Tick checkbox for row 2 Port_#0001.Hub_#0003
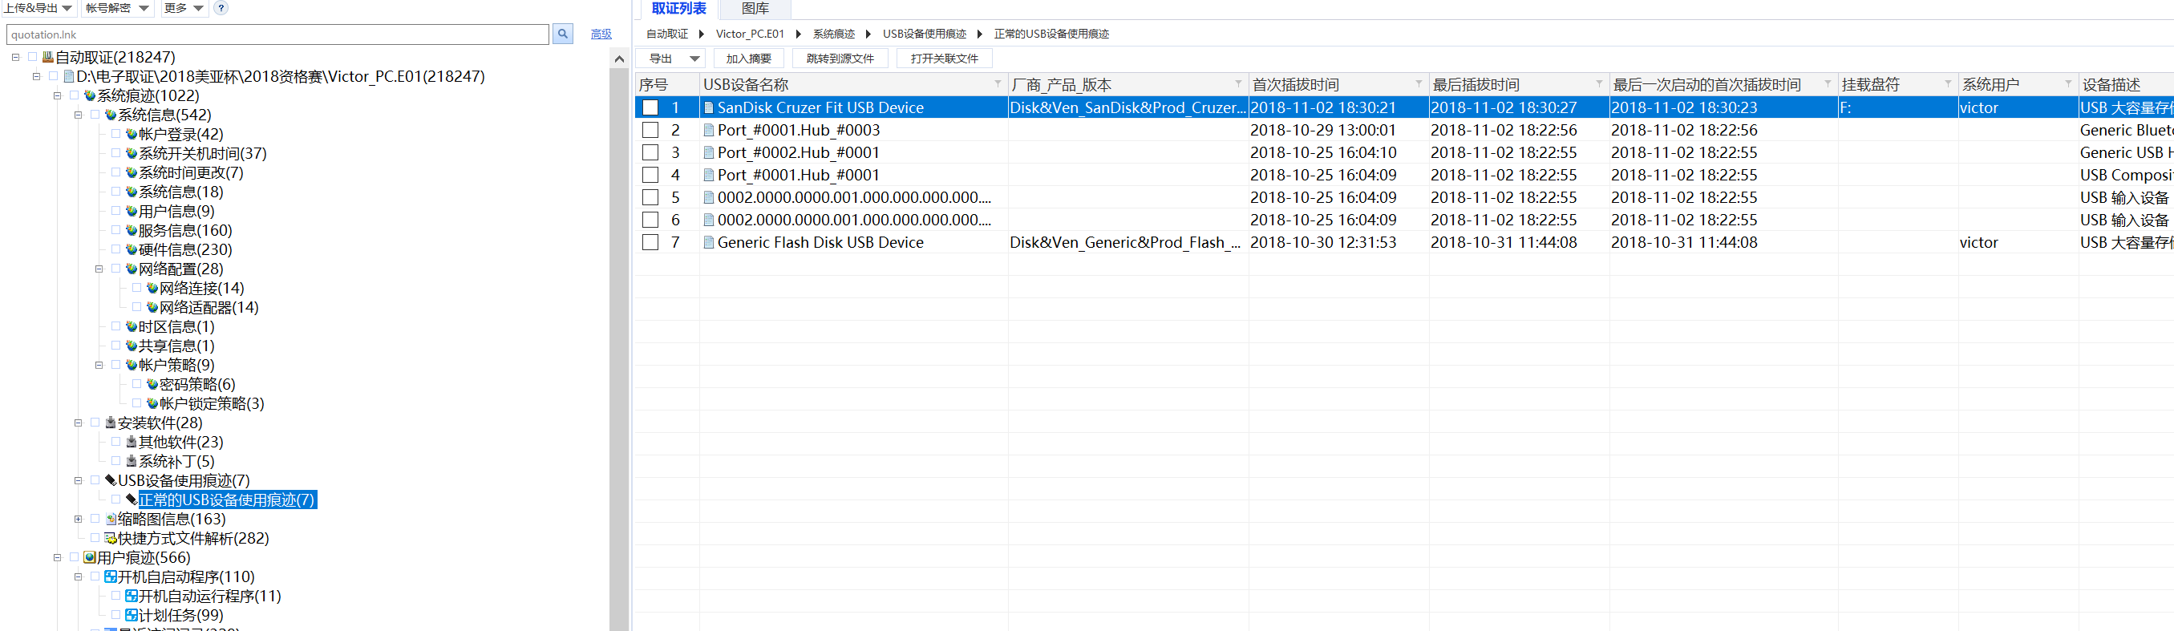This screenshot has height=631, width=2174. tap(650, 130)
